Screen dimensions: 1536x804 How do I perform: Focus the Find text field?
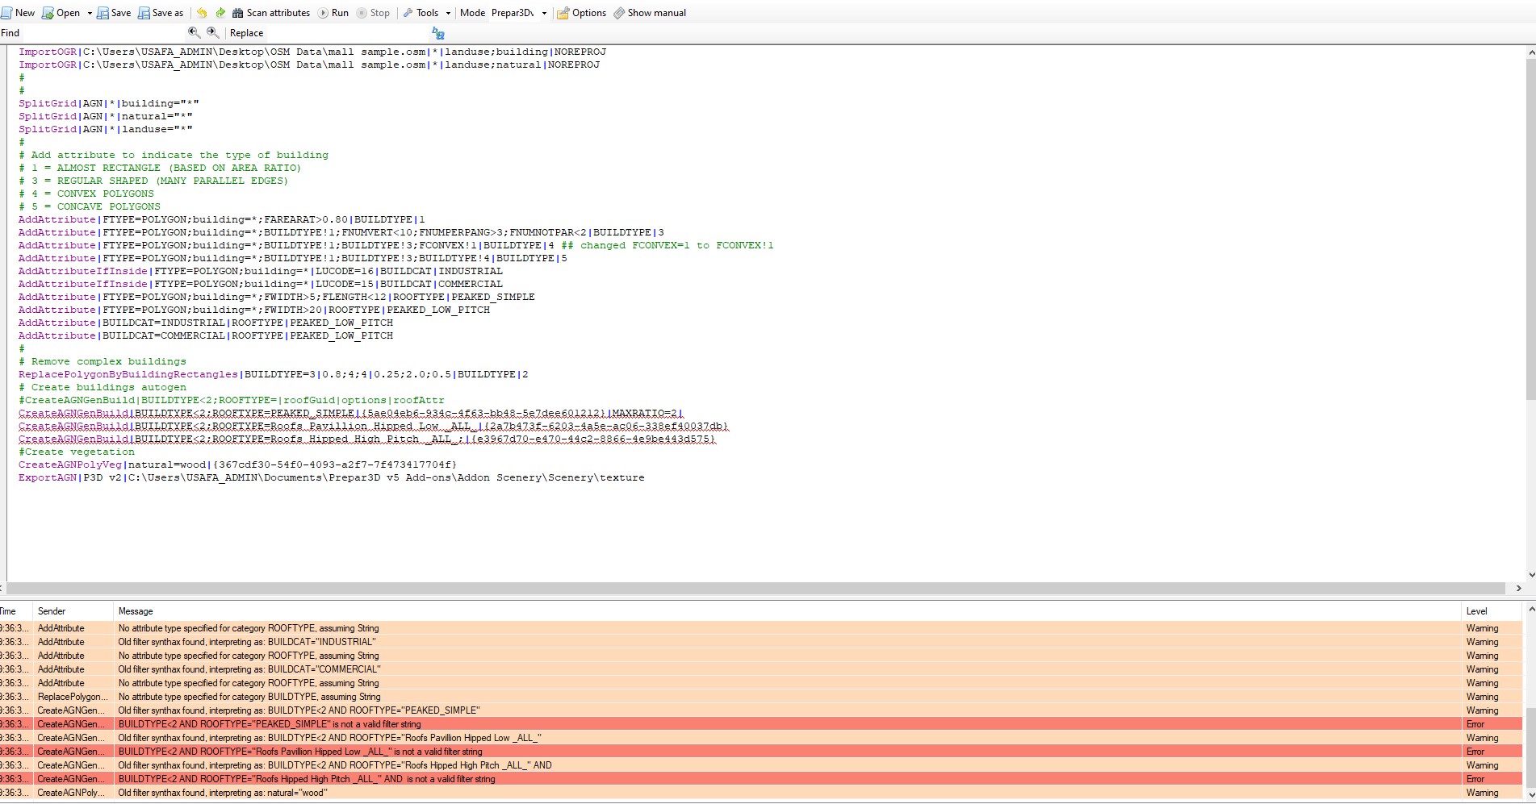[x=103, y=33]
